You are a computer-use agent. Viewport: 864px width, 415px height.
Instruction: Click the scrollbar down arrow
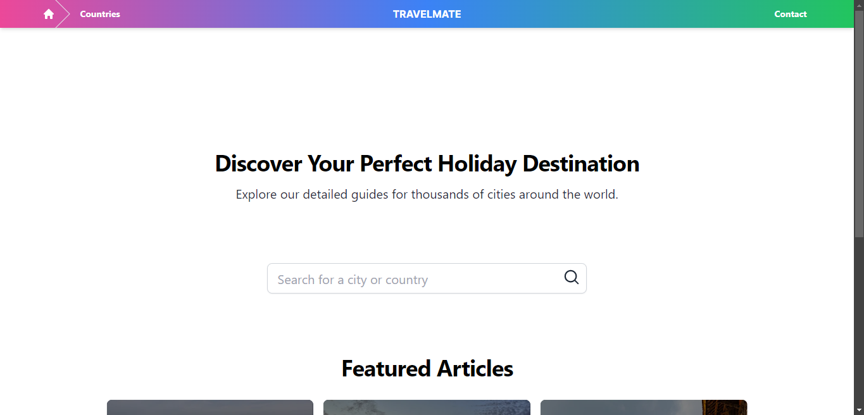coord(859,411)
